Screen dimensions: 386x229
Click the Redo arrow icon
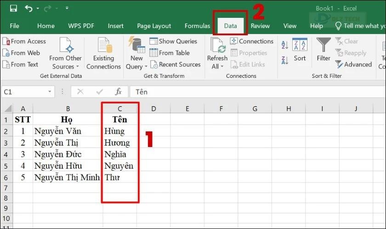point(47,8)
